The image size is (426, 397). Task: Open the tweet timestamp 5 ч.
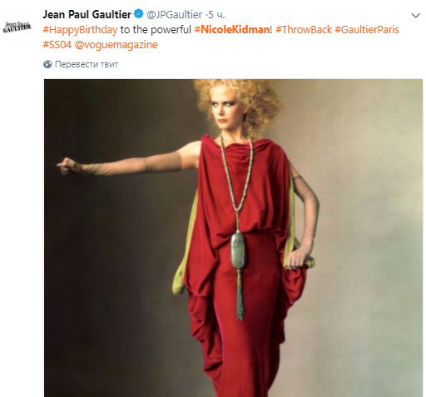pos(217,15)
